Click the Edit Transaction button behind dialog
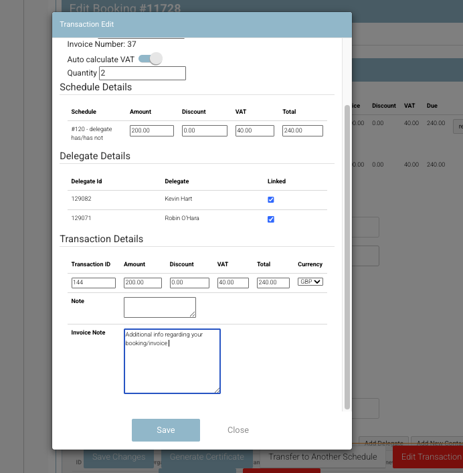Image resolution: width=463 pixels, height=473 pixels. point(428,457)
